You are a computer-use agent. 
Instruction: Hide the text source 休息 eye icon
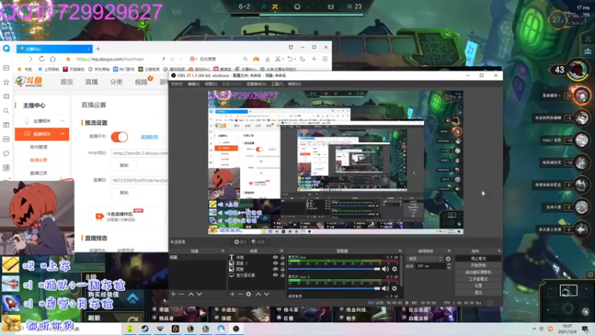[x=275, y=257]
